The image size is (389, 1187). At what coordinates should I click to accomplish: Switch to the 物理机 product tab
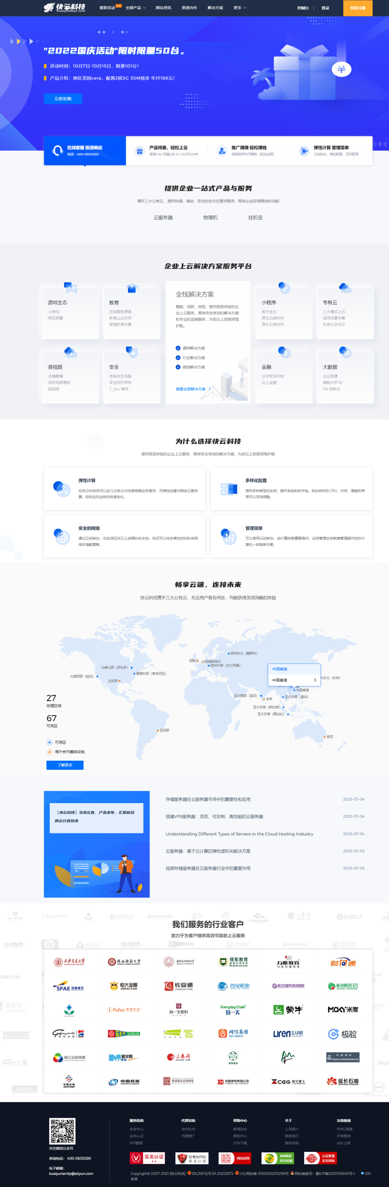coord(210,218)
